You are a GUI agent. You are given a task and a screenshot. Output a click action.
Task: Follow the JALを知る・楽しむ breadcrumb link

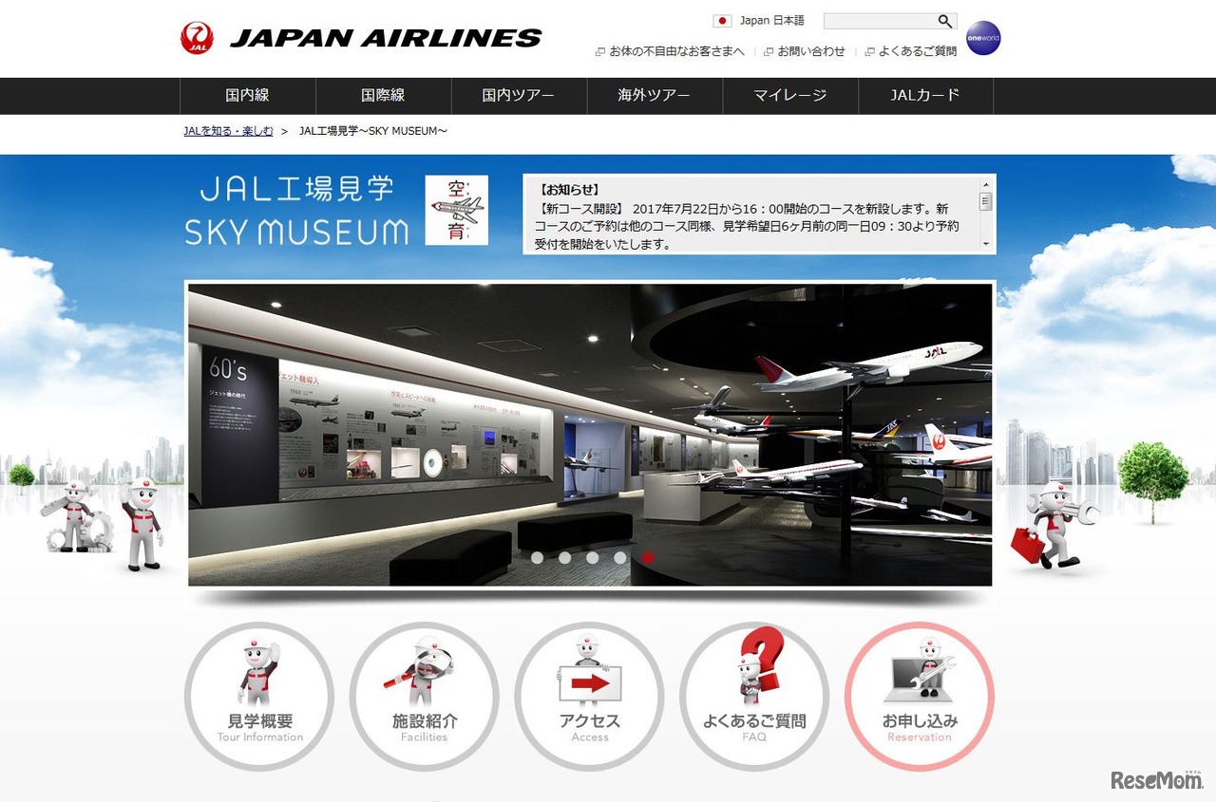[226, 130]
